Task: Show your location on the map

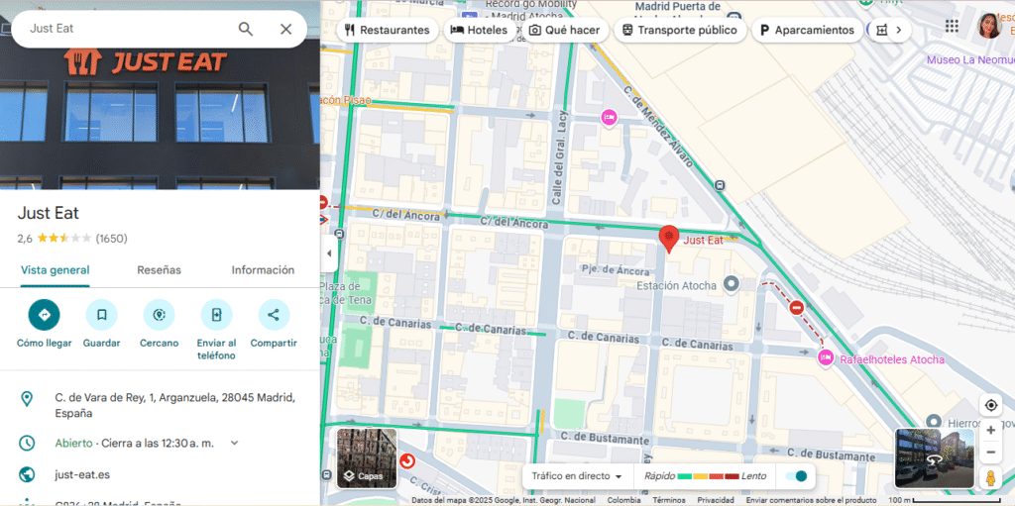Action: (991, 406)
